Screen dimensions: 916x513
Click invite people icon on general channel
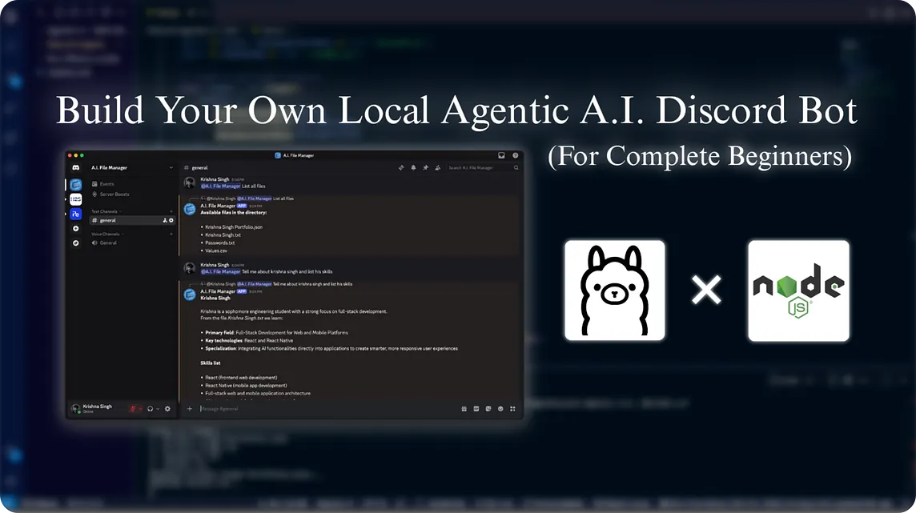165,221
